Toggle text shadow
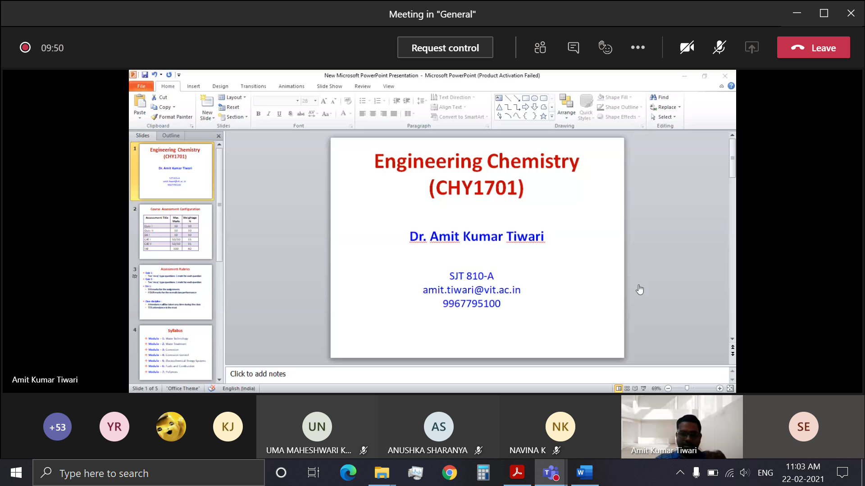Viewport: 865px width, 486px height. [290, 114]
